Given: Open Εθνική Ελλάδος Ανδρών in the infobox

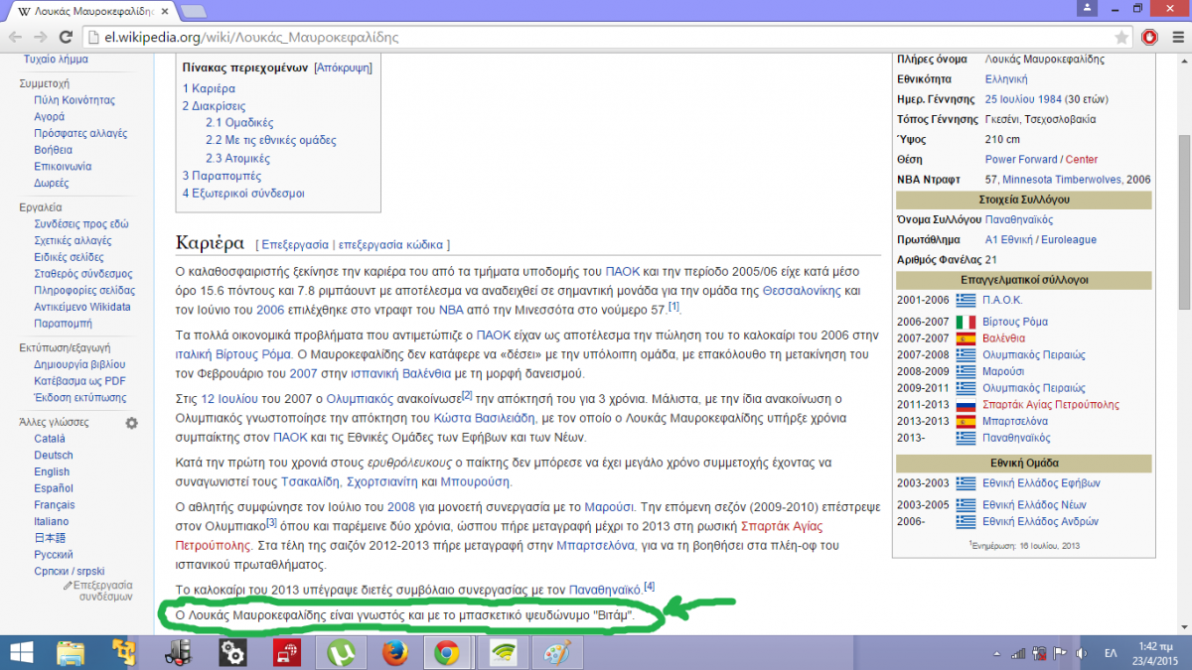Looking at the screenshot, I should tap(1041, 521).
